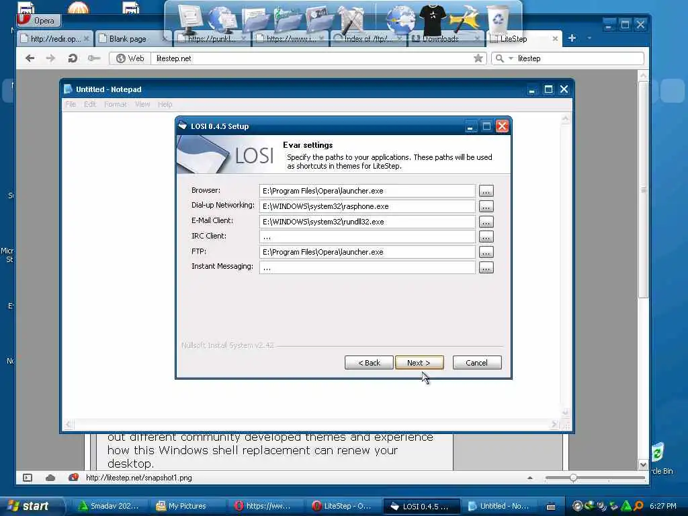Viewport: 688px width, 516px height.
Task: Switch to My Pictures taskbar button
Action: [187, 506]
